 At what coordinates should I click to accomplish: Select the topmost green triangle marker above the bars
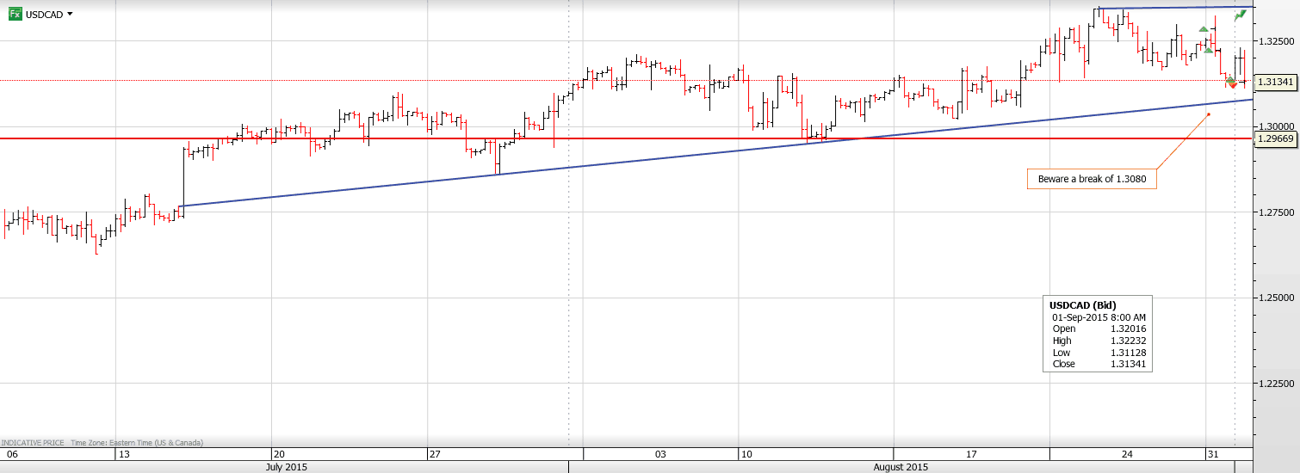[1204, 29]
